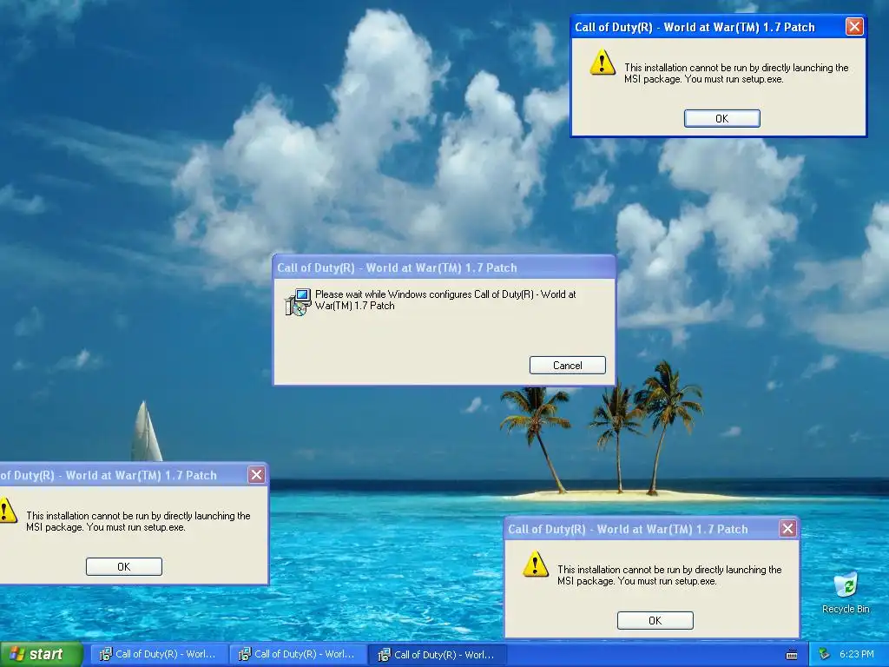Image resolution: width=889 pixels, height=667 pixels.
Task: Open the Start menu
Action: pyautogui.click(x=41, y=655)
